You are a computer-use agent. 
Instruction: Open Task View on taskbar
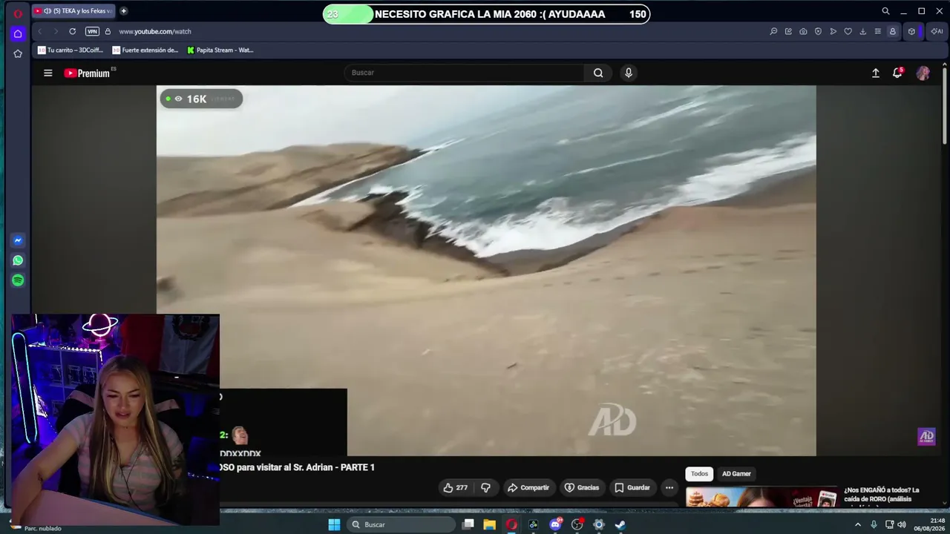(468, 524)
